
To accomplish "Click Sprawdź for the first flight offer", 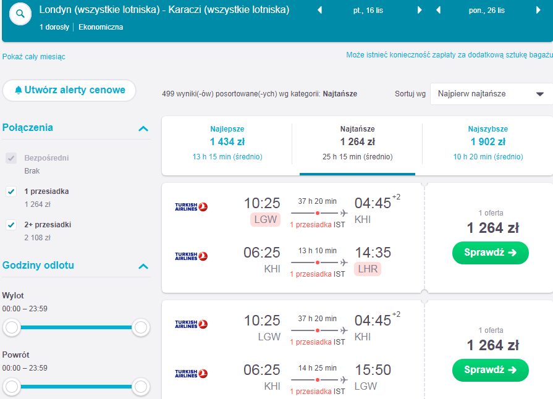I will pyautogui.click(x=490, y=253).
